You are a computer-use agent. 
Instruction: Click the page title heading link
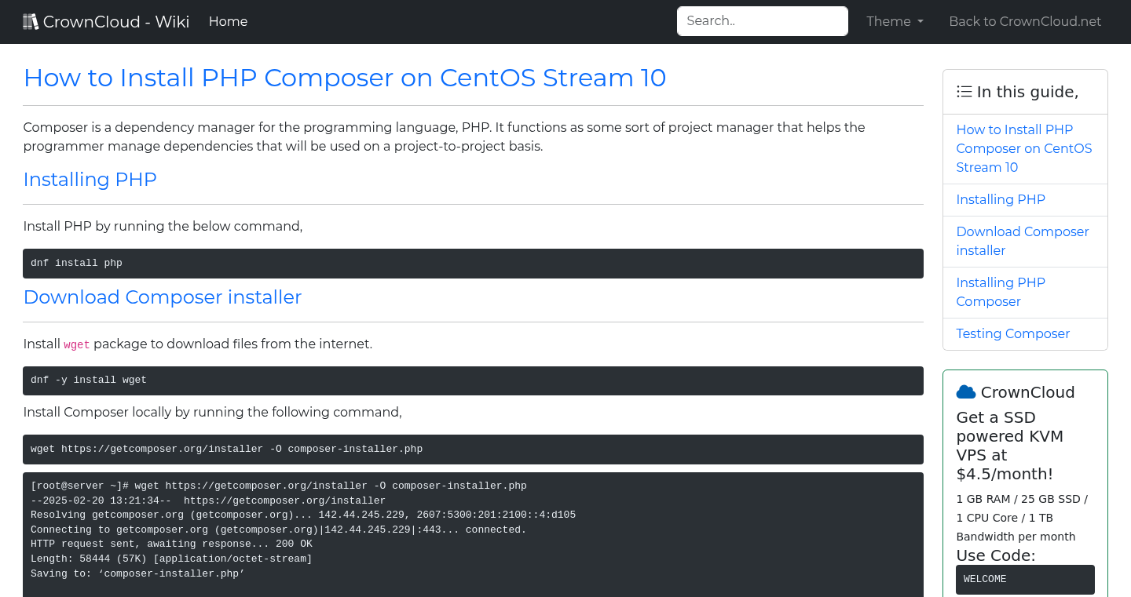pyautogui.click(x=344, y=78)
